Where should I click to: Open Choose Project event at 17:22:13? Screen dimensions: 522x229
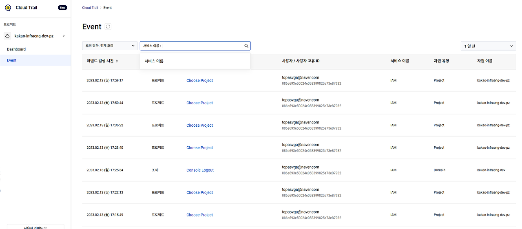(200, 193)
